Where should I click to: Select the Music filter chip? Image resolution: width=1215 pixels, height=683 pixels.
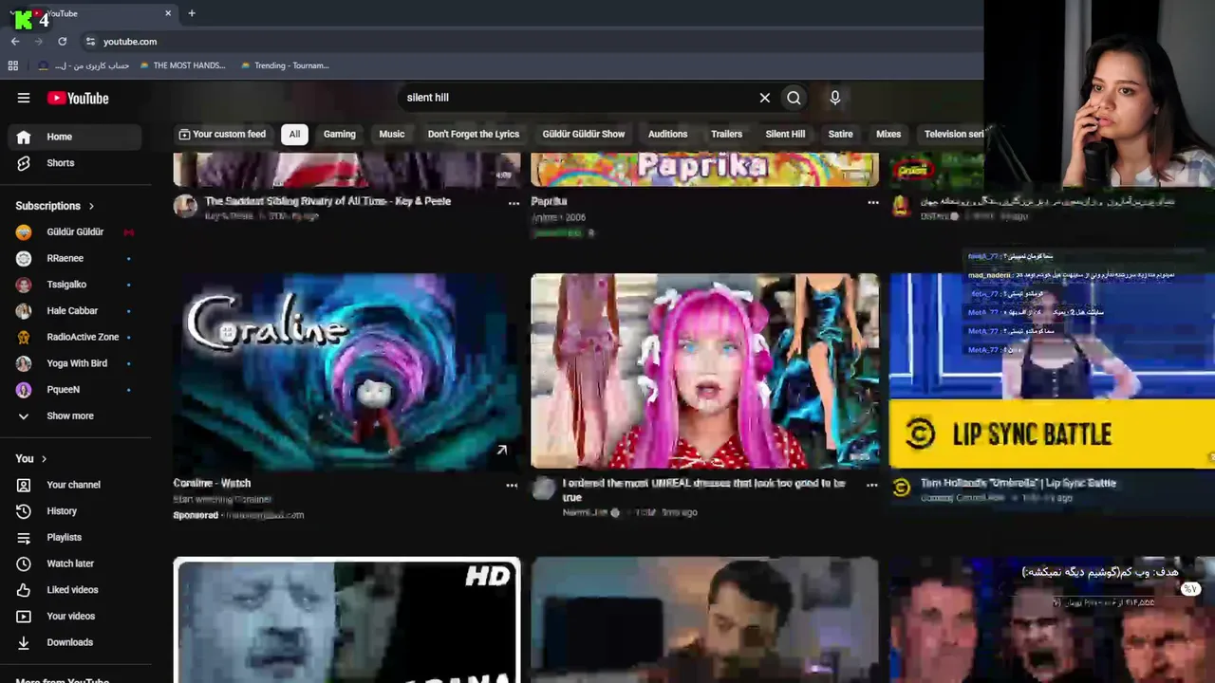pos(392,134)
